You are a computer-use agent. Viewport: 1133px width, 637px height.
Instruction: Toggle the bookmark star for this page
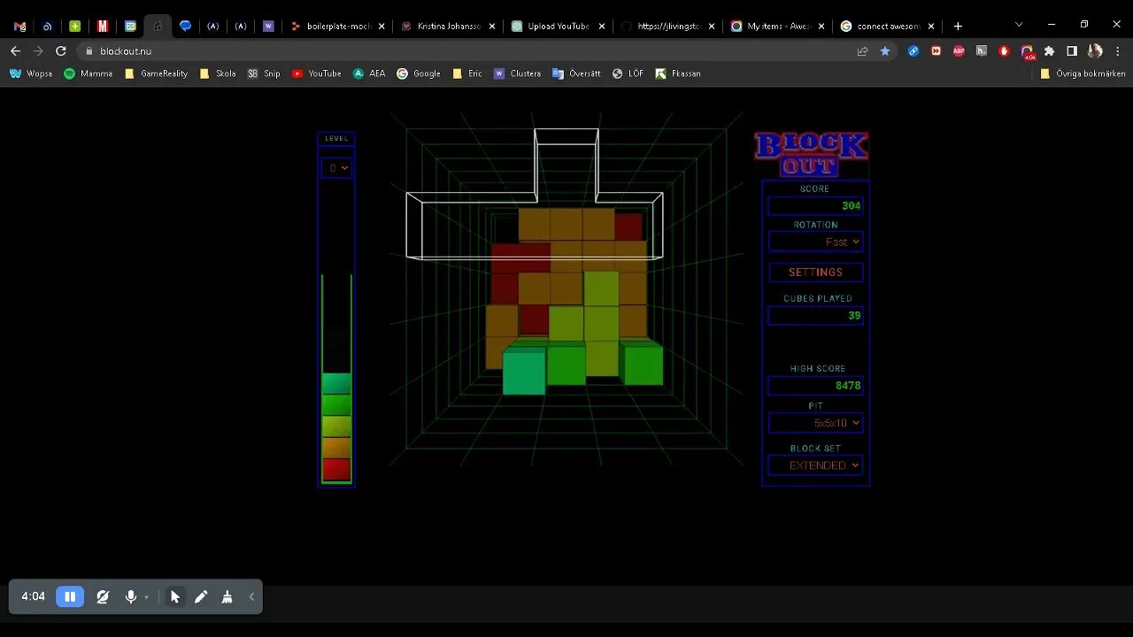point(884,51)
